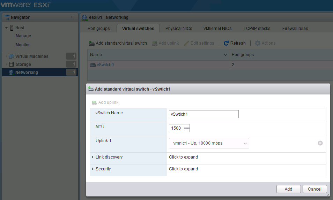333x200 pixels.
Task: Click the Virtual Machines count badge
Action: pyautogui.click(x=71, y=56)
